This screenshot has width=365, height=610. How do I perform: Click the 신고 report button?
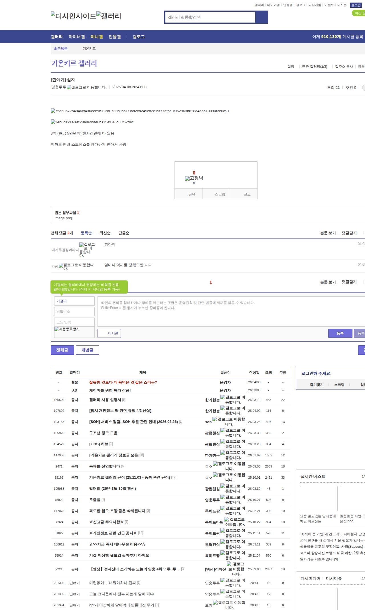(247, 194)
